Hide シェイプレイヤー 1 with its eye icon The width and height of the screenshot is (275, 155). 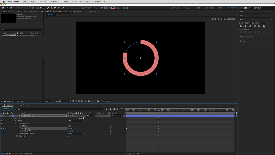click(x=2, y=116)
